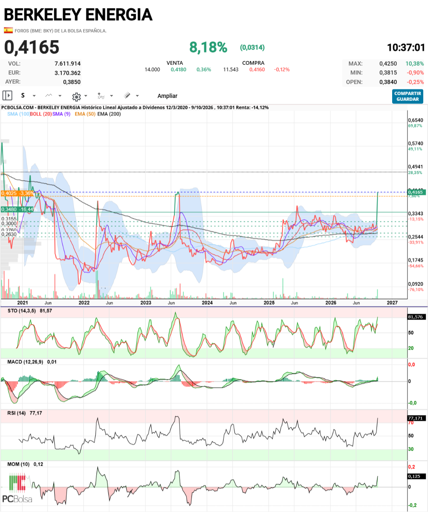
Task: Click the orange 0,4025 price marker
Action: pyautogui.click(x=17, y=193)
